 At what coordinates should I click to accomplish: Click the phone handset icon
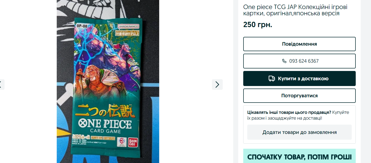[284, 61]
